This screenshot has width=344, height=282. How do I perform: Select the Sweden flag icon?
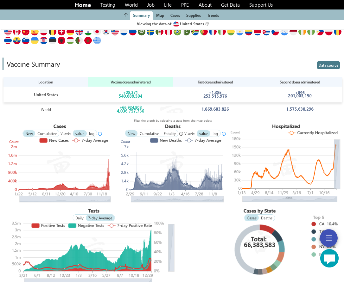(x=150, y=32)
